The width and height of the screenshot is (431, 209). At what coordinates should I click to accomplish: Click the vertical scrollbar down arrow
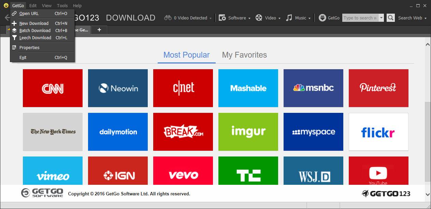(428, 194)
